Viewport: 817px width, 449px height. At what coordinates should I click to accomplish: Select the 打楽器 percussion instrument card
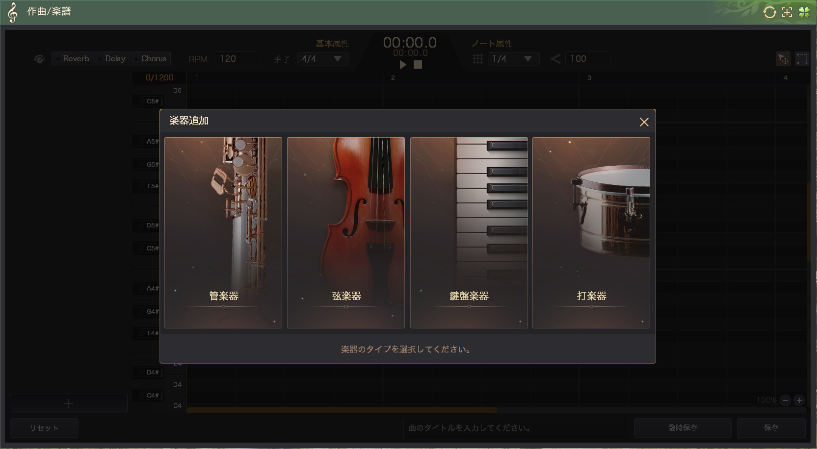coord(591,233)
